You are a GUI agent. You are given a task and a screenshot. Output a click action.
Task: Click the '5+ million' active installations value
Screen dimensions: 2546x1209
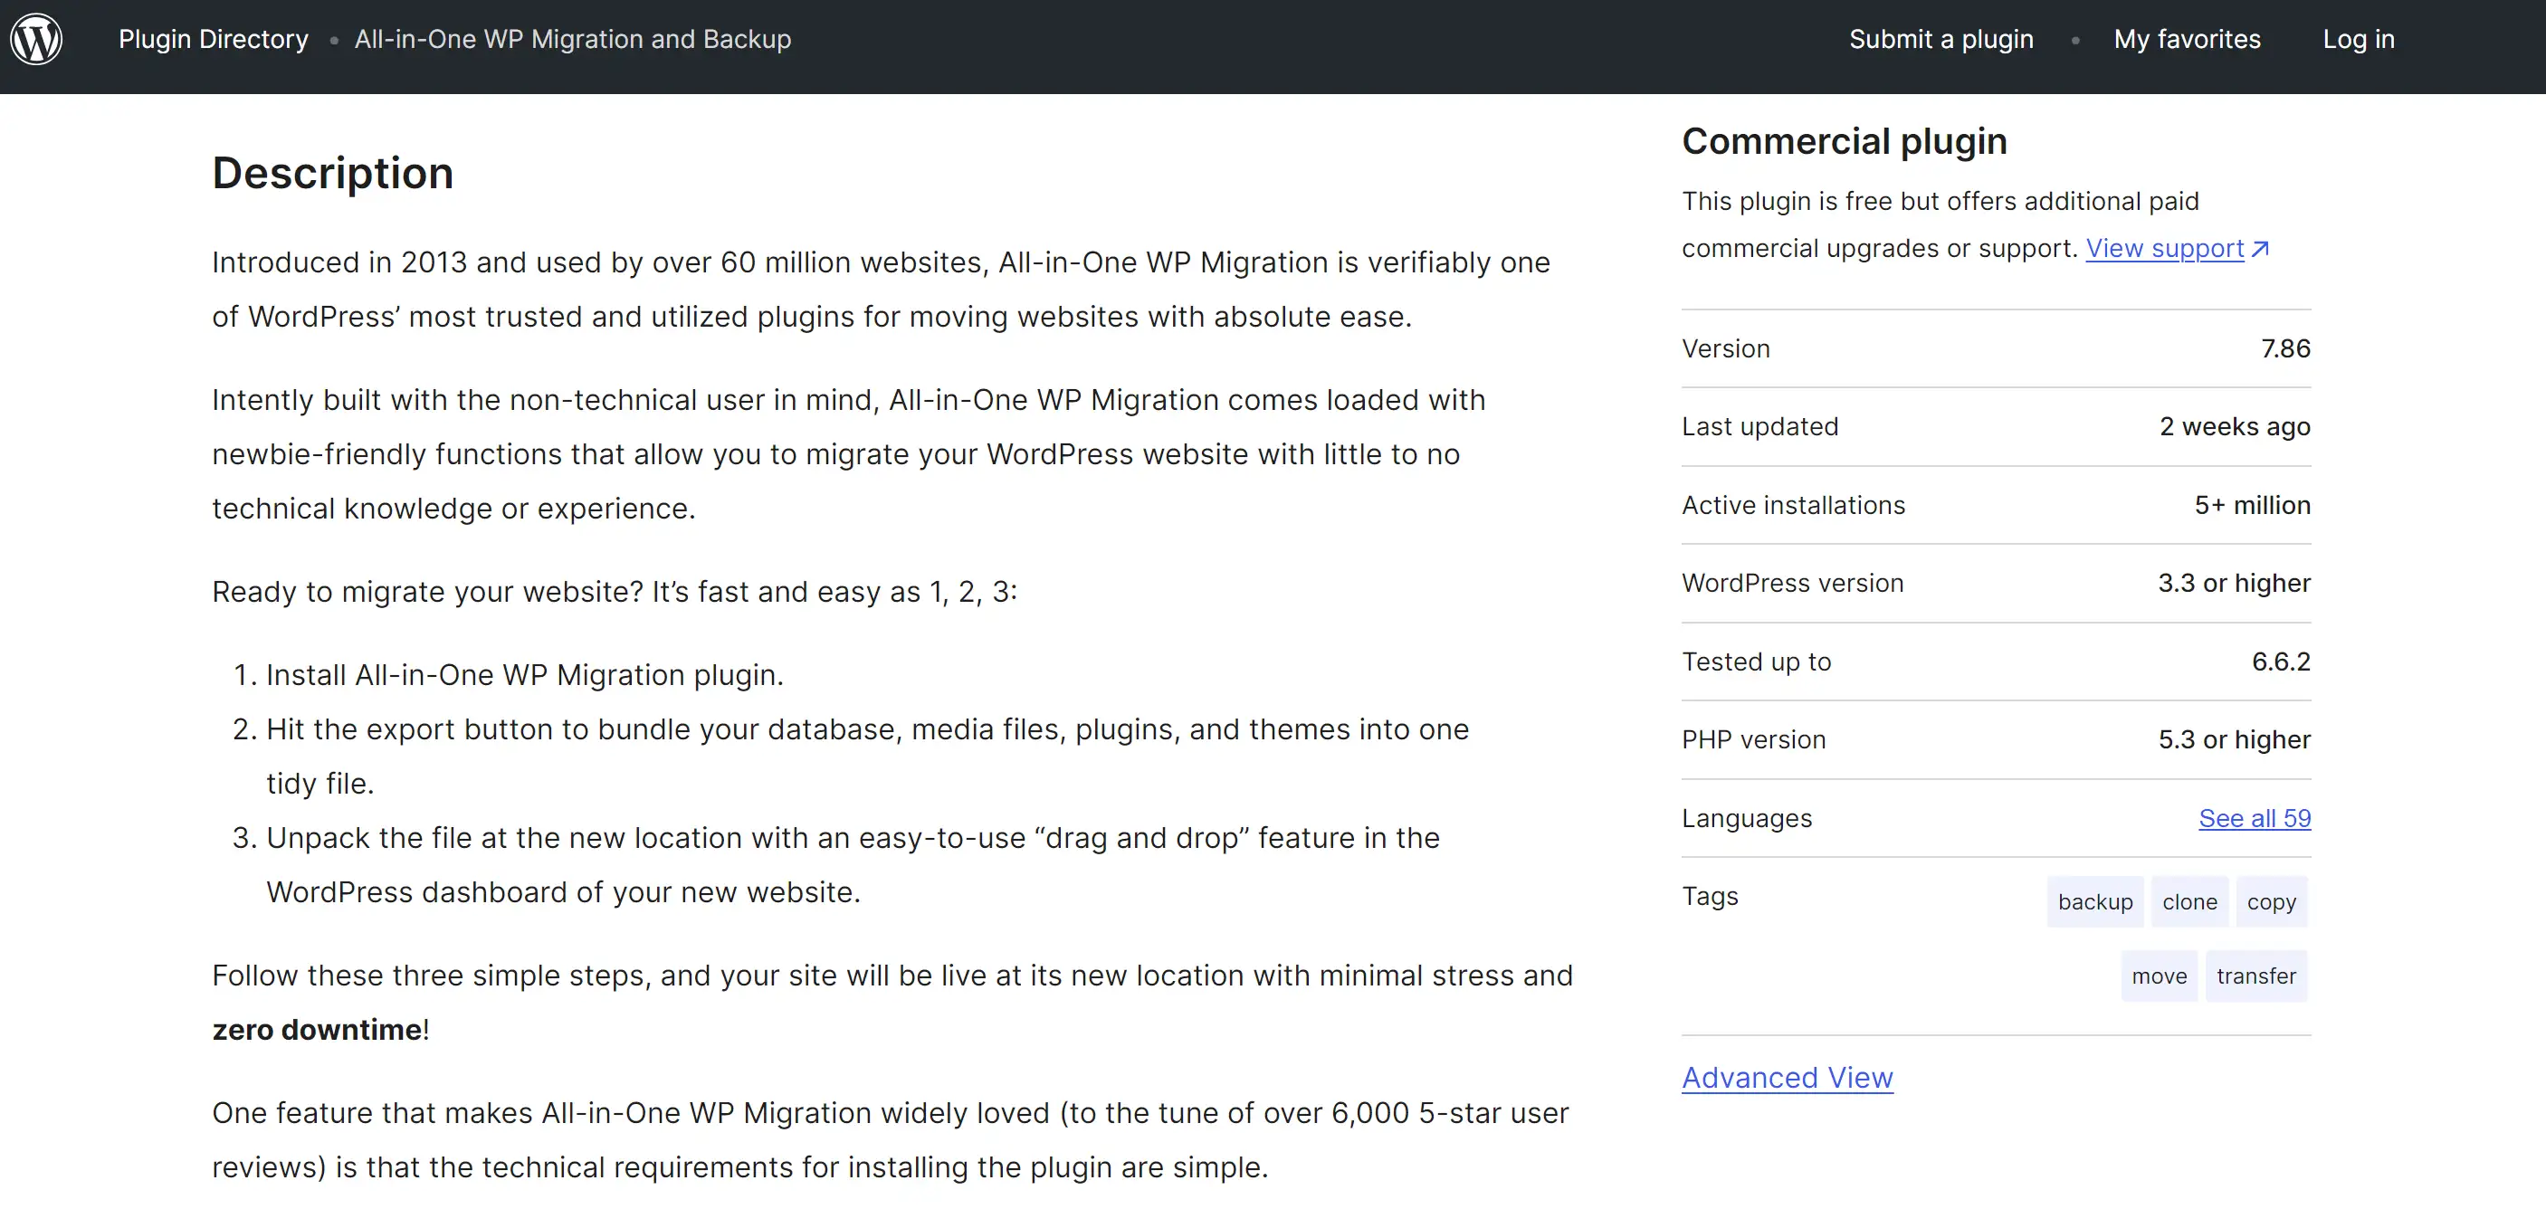(2253, 505)
